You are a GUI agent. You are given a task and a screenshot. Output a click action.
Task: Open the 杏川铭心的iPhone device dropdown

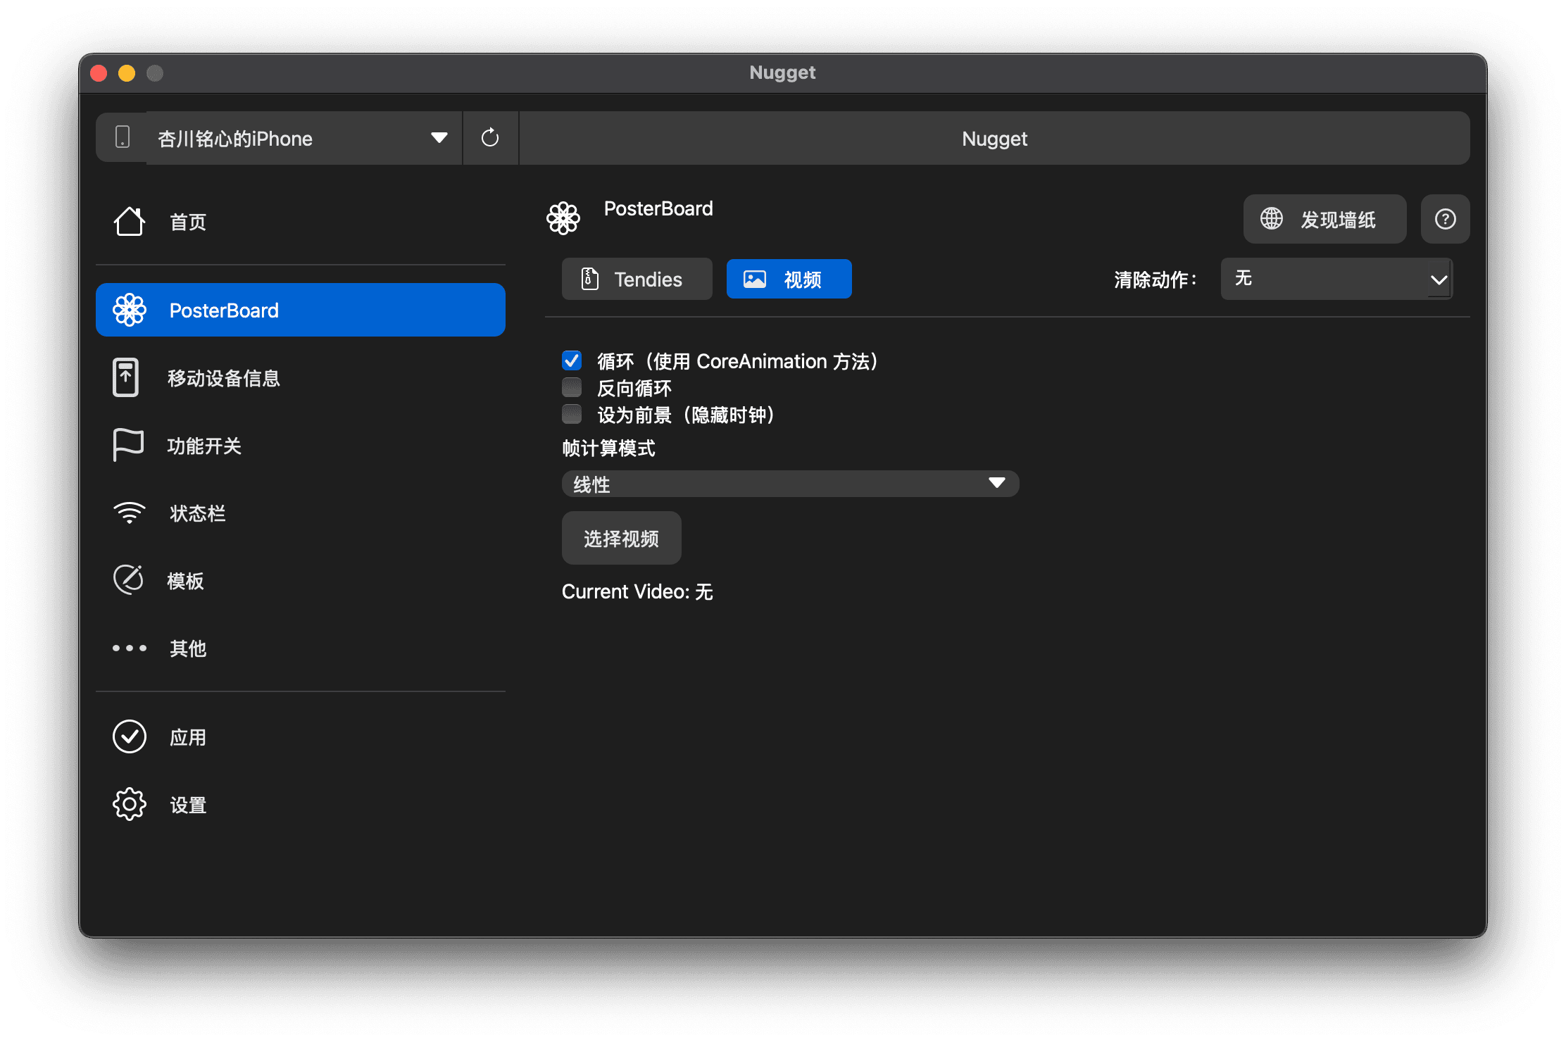(303, 138)
